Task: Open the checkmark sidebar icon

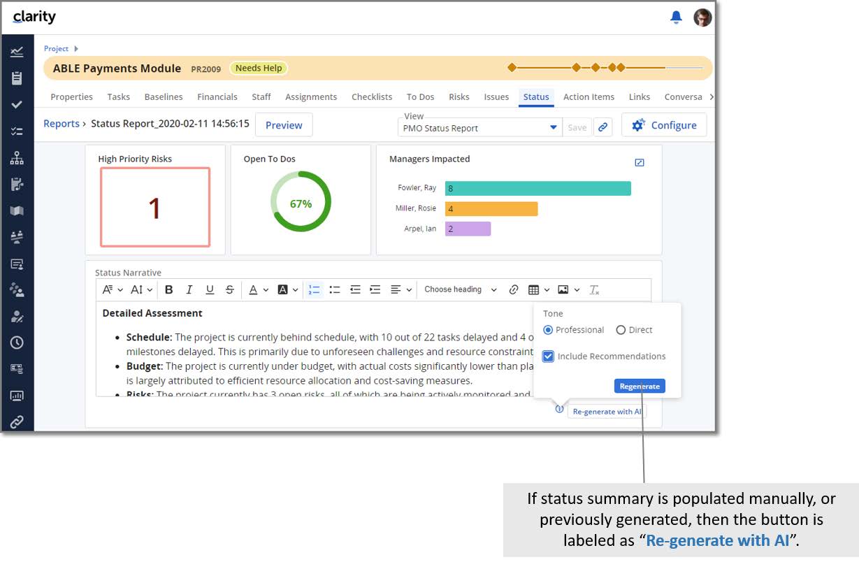Action: 17,105
